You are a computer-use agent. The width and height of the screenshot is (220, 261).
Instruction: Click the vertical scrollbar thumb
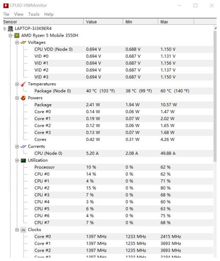(x=215, y=96)
